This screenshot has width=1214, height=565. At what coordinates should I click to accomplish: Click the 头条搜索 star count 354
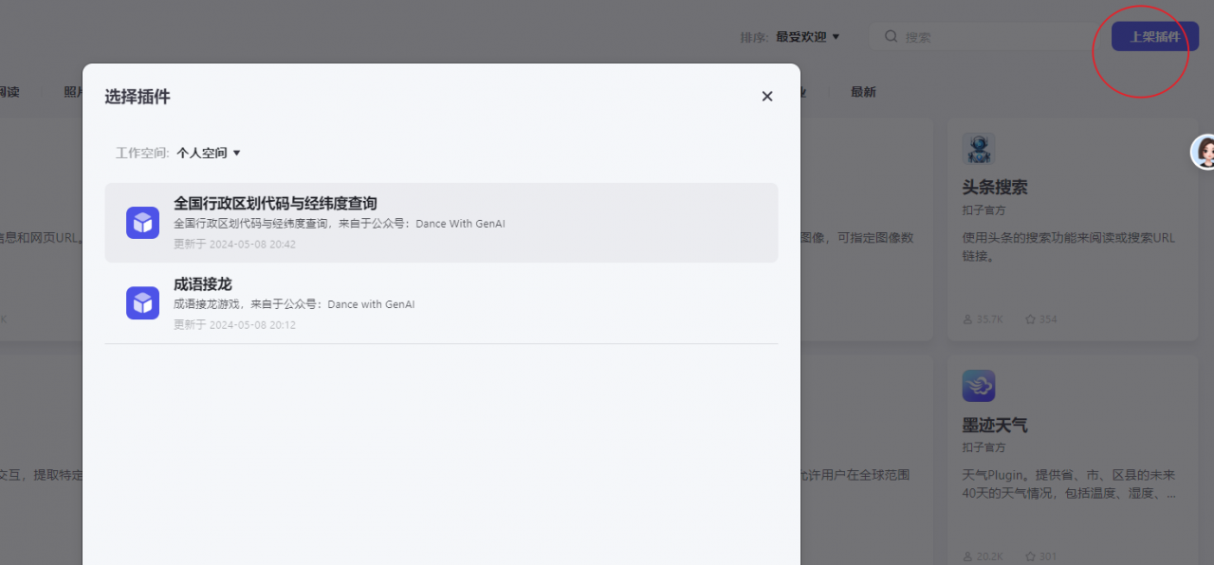1041,319
